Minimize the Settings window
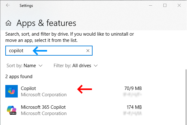The height and width of the screenshot is (125, 187). click(151, 5)
